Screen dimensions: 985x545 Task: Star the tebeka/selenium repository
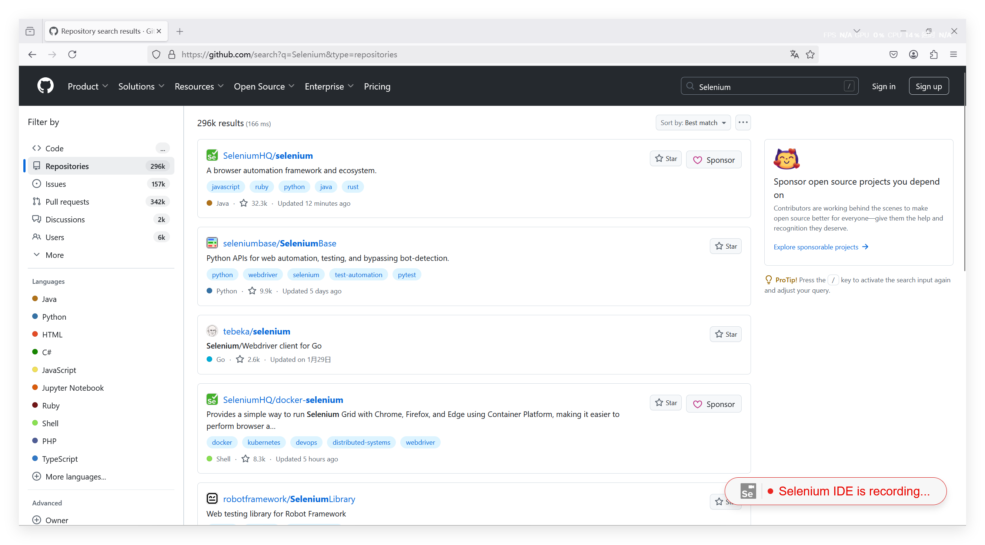point(725,334)
